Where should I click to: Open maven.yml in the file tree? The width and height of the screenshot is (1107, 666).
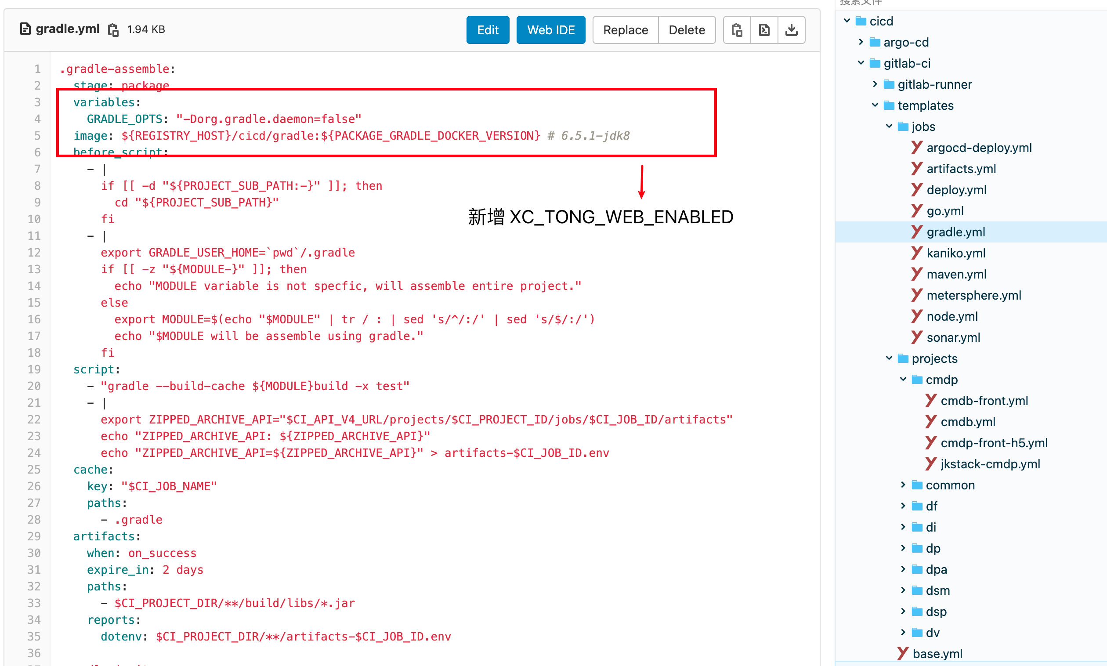[956, 274]
